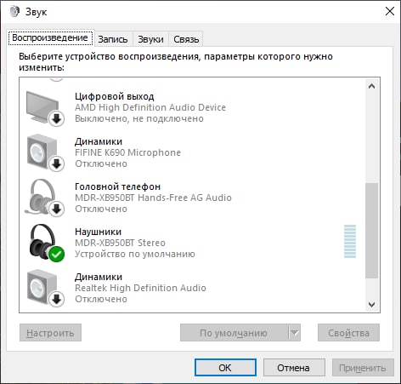Image resolution: width=401 pixels, height=384 pixels.
Task: Click the Применить button
Action: point(363,368)
